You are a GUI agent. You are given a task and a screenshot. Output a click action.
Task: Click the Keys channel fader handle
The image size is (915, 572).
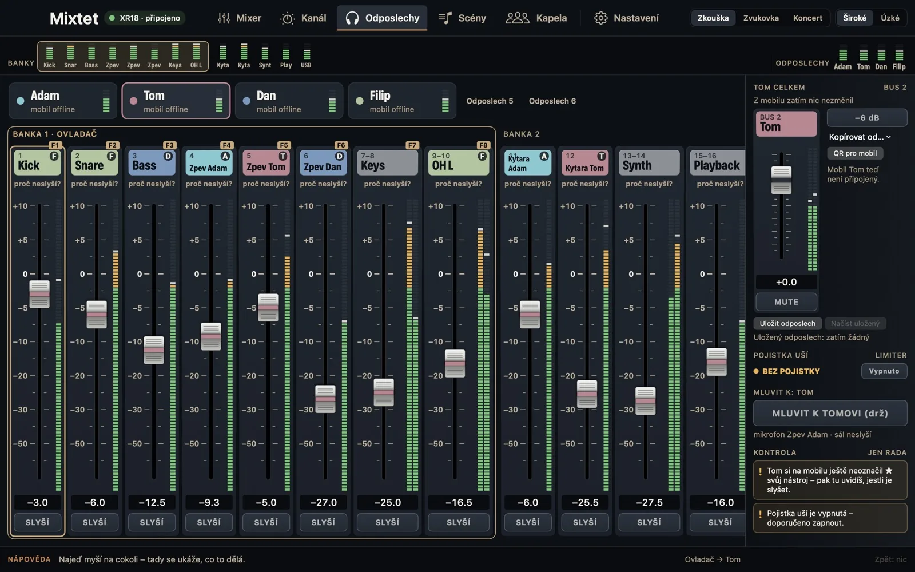tap(384, 392)
